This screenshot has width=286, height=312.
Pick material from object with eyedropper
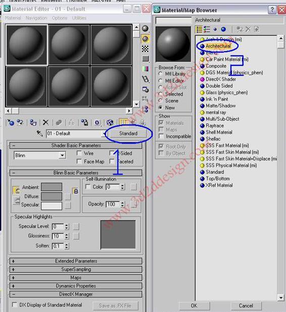39,133
